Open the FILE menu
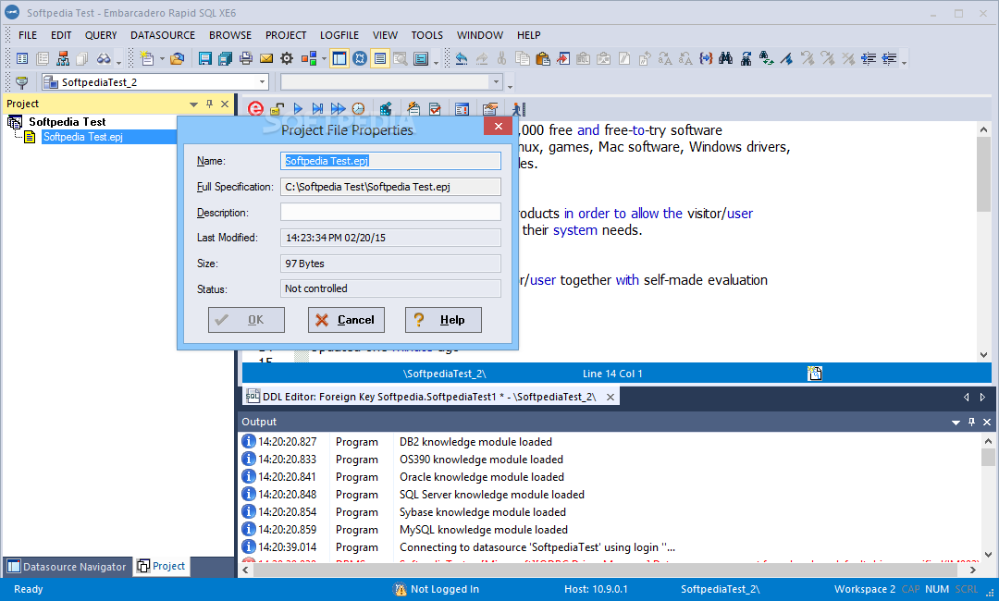 pyautogui.click(x=28, y=35)
